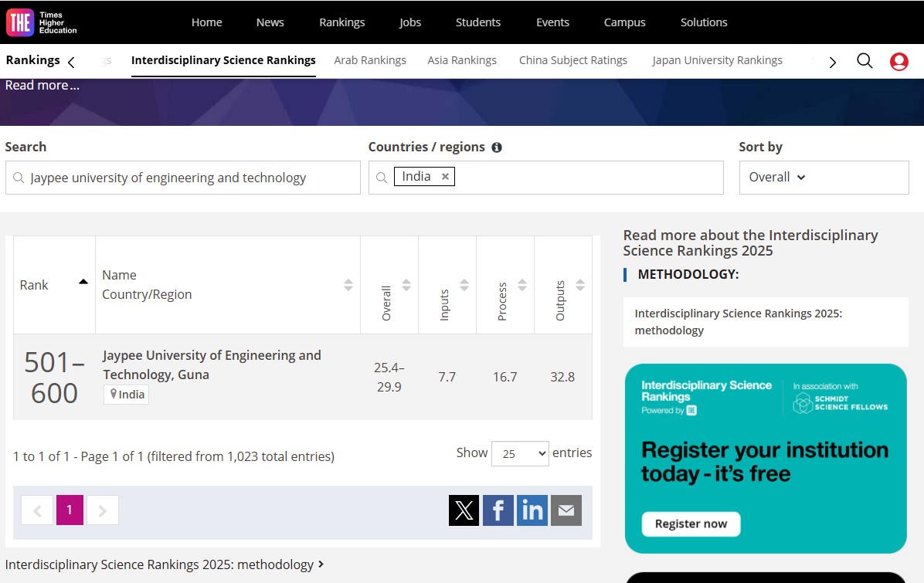Switch to the Asia Rankings tab
Screen dimensions: 924x583
click(x=462, y=60)
